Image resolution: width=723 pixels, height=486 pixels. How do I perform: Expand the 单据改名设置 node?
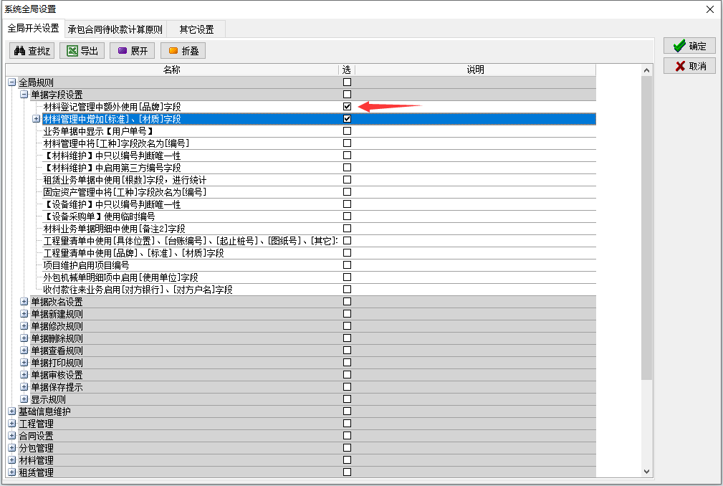click(x=24, y=302)
